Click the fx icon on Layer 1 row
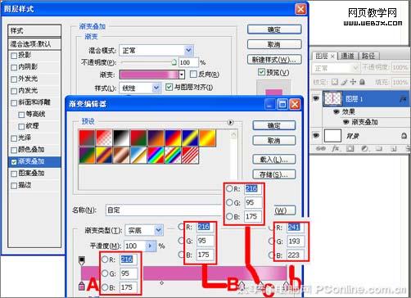Image resolution: width=411 pixels, height=298 pixels. (x=403, y=99)
